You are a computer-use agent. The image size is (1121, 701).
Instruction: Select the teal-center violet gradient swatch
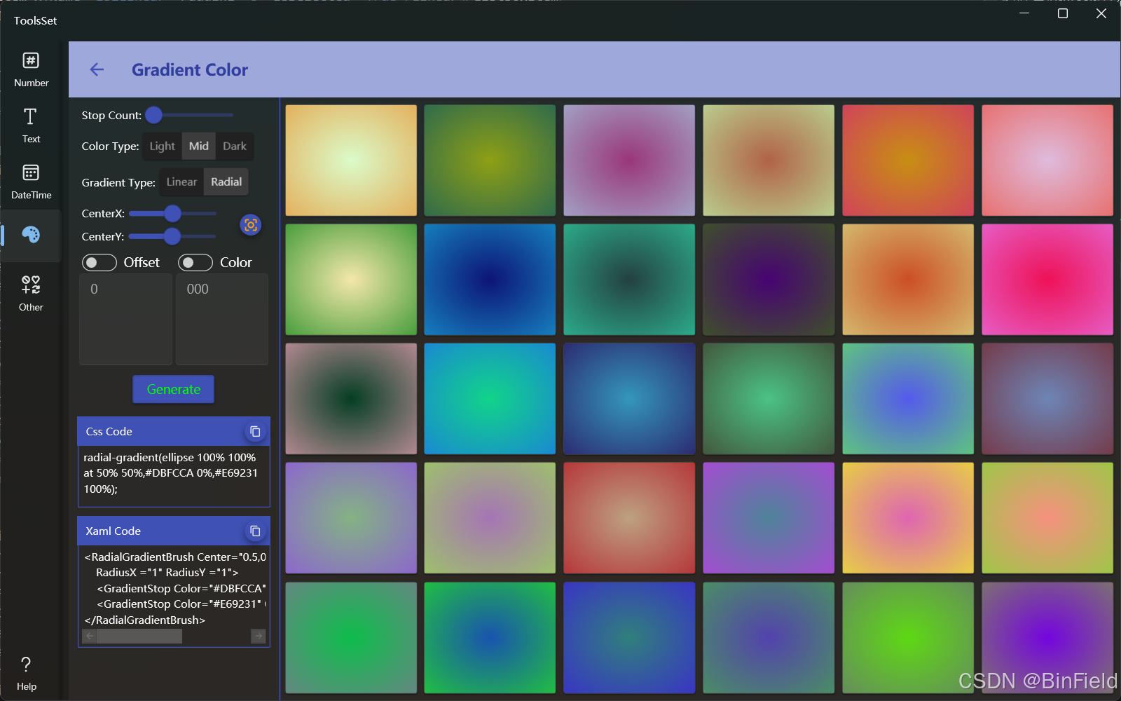(x=769, y=518)
